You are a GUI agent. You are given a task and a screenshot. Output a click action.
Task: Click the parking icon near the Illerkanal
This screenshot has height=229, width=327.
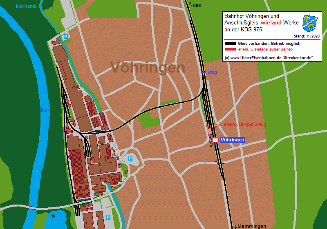65,37
